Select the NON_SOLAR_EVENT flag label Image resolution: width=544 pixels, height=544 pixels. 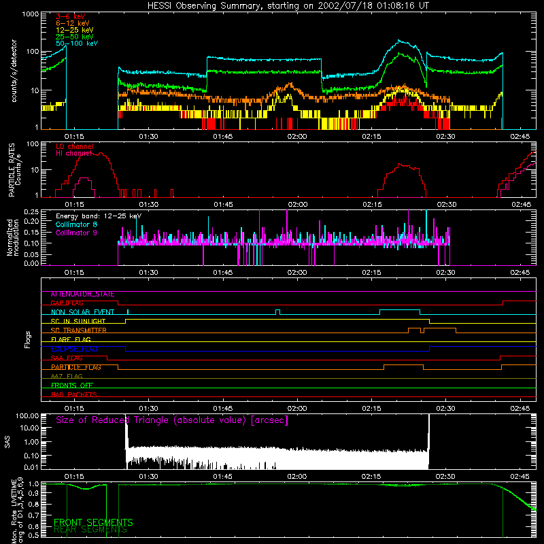tap(82, 312)
